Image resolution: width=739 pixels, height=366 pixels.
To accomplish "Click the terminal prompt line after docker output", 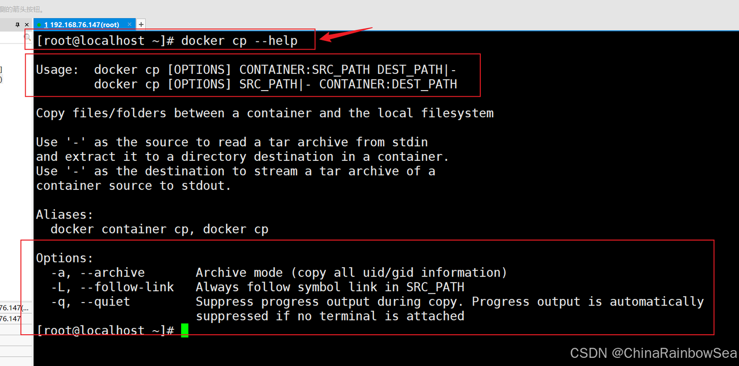I will [x=103, y=330].
